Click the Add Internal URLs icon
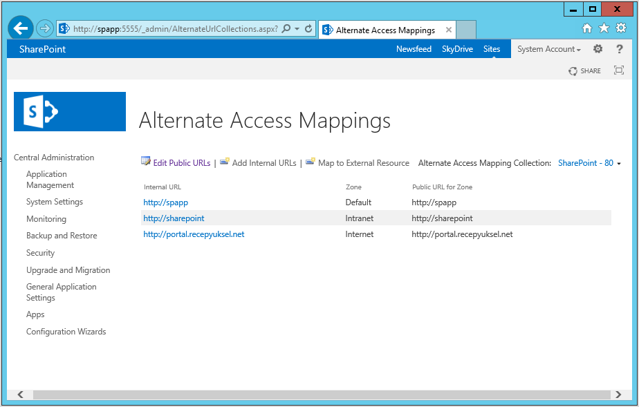Image resolution: width=639 pixels, height=407 pixels. pos(225,161)
